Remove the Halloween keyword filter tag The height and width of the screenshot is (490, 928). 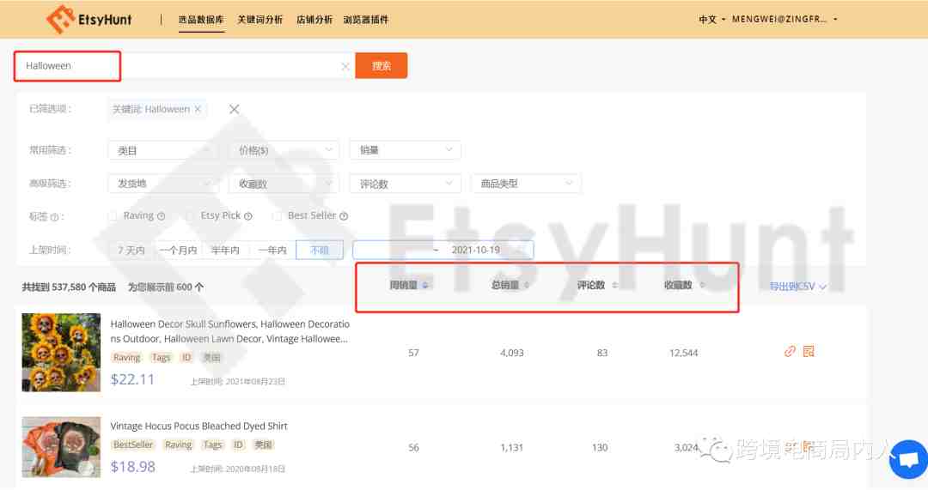coord(198,109)
